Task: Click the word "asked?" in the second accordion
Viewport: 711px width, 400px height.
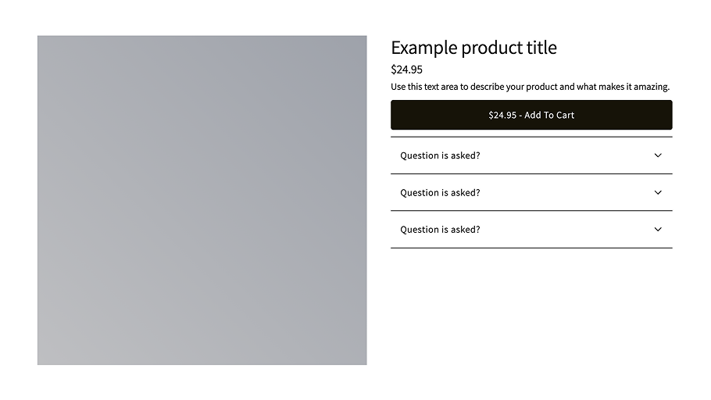Action: 466,193
